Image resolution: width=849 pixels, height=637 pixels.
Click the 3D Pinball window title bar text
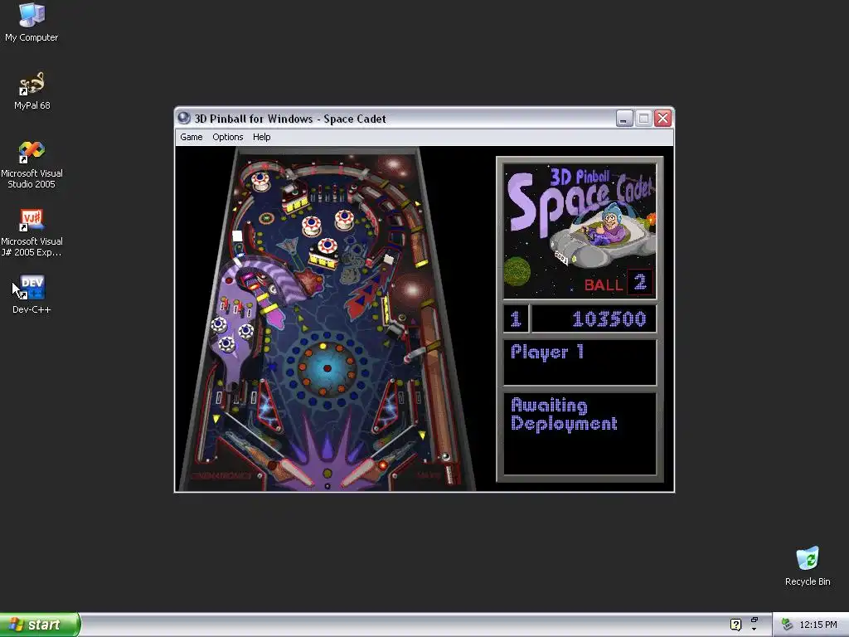[290, 119]
